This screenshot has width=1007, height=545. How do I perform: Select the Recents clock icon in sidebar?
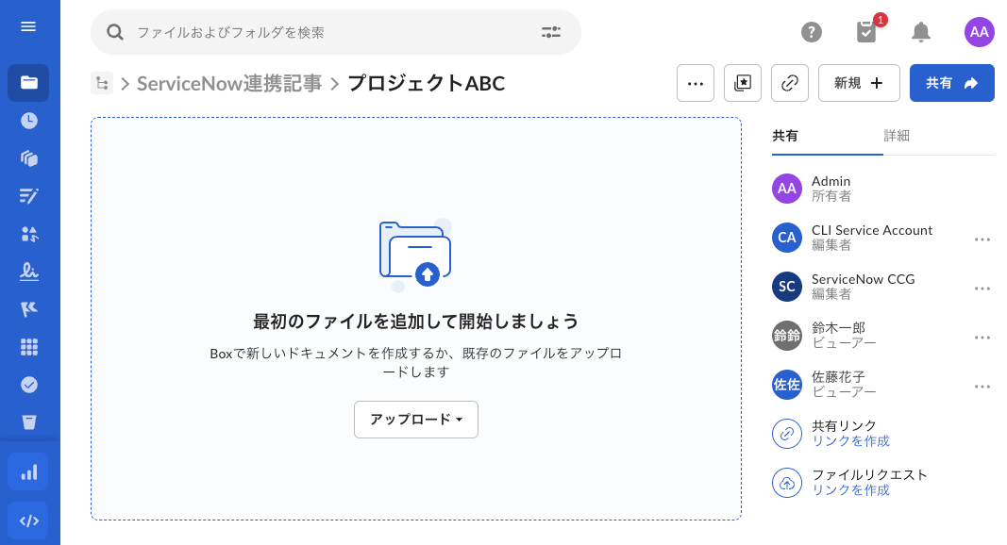point(28,121)
